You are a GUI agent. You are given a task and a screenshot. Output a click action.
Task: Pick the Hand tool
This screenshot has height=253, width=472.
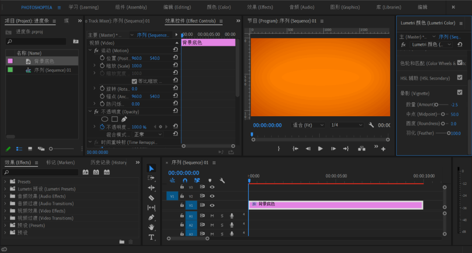pyautogui.click(x=151, y=227)
